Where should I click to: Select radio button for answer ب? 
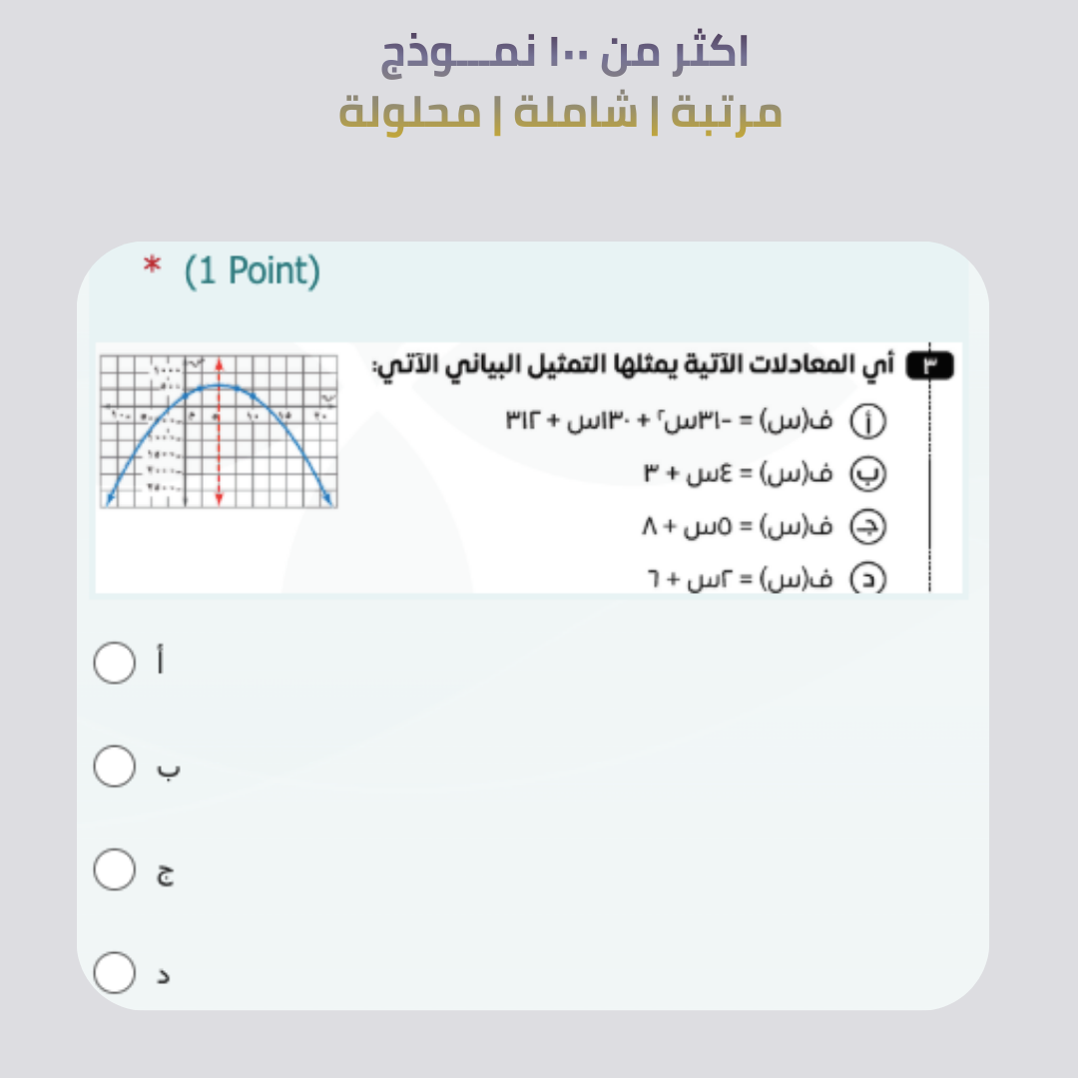(x=114, y=767)
